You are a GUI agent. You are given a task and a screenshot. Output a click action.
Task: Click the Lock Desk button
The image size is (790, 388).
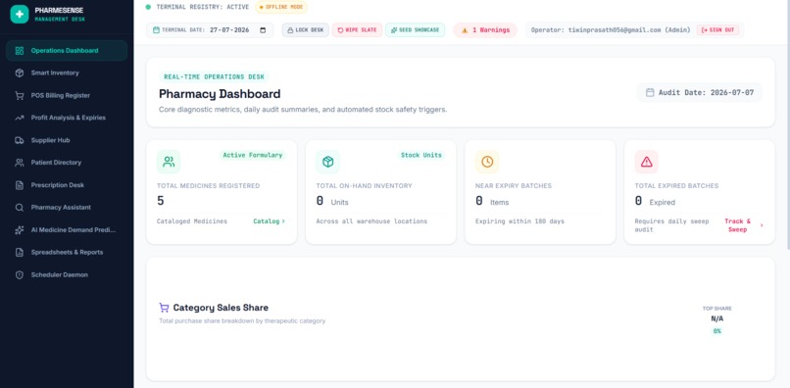[x=306, y=30]
